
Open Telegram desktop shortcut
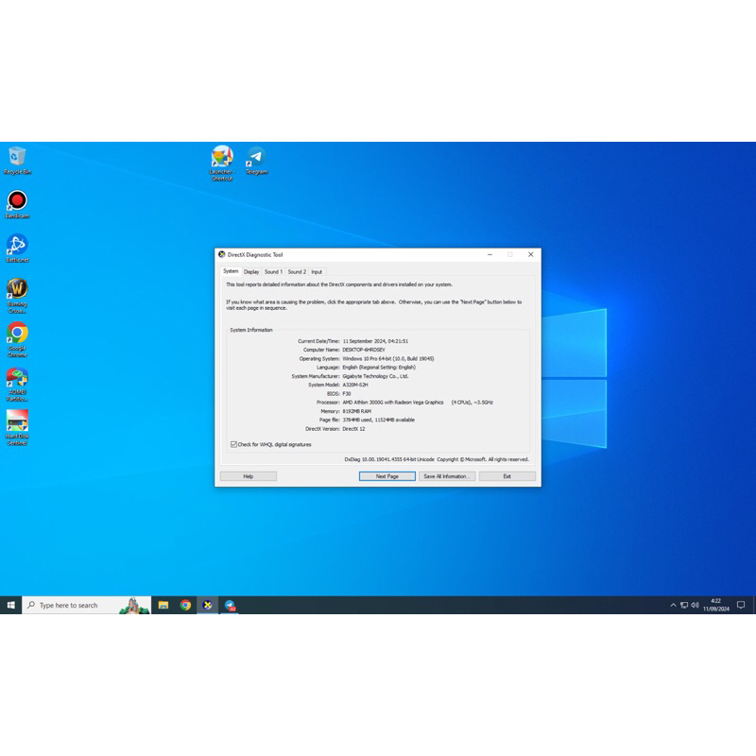[256, 157]
